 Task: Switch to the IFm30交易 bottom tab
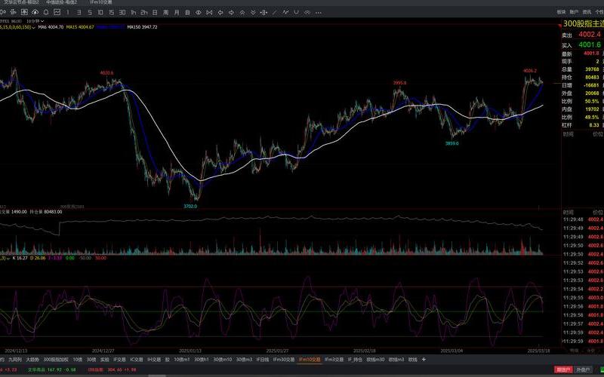click(282, 360)
